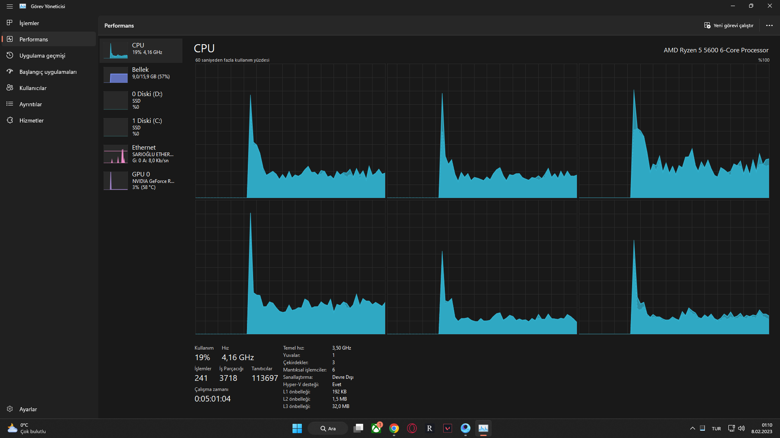
Task: Click the AMD Ryzen 5 5600 processor name
Action: coord(716,50)
